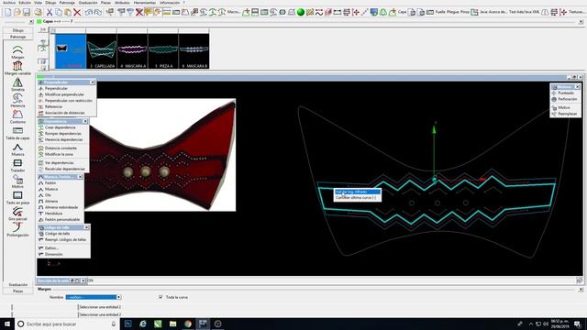The height and width of the screenshot is (330, 587).
Task: Select the CAPELLADA piece thumbnail
Action: [x=102, y=51]
